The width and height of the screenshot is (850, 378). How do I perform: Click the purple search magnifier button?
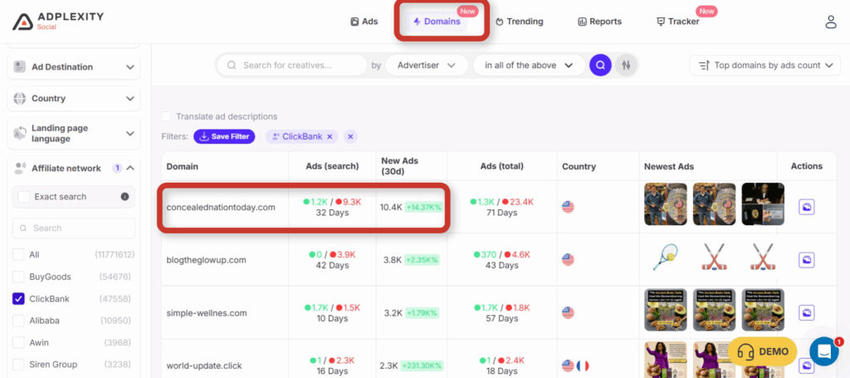pyautogui.click(x=600, y=65)
